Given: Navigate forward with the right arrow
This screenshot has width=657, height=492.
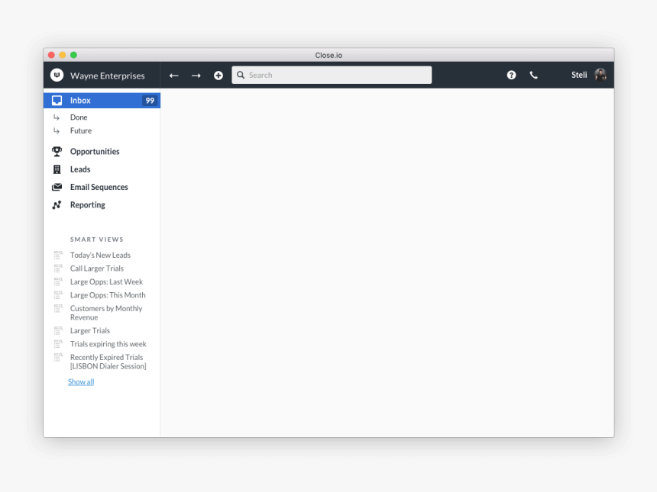Looking at the screenshot, I should (x=196, y=76).
